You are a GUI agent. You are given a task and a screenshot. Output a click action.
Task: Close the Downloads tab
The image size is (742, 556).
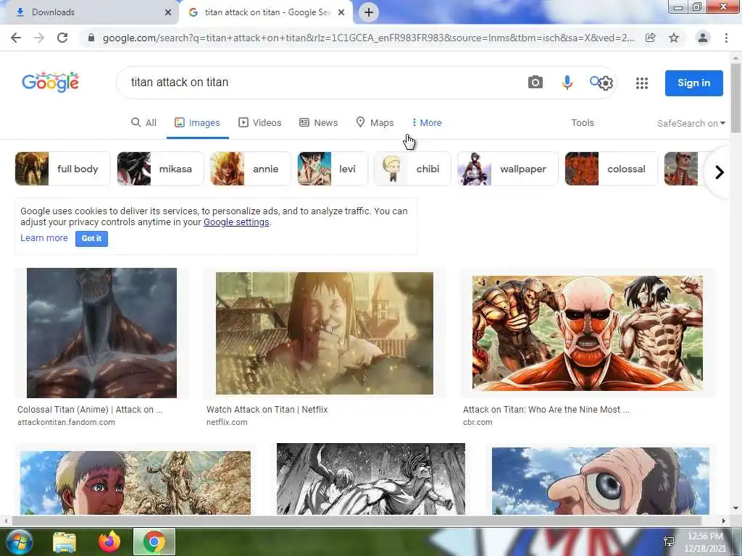click(x=167, y=12)
